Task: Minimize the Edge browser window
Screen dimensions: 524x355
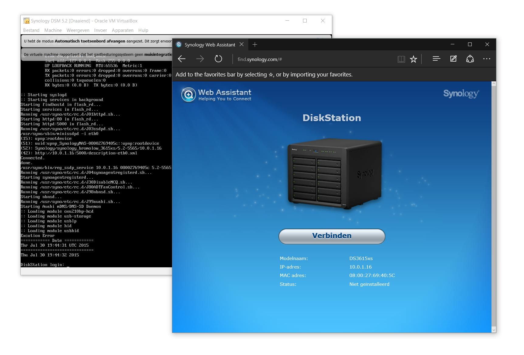Action: 453,44
